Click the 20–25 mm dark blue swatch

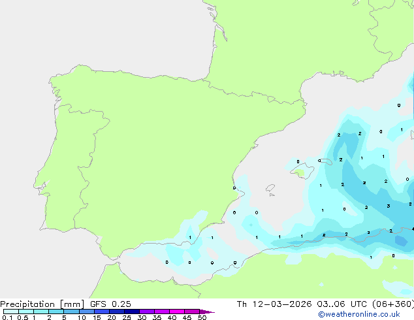[x=117, y=312]
